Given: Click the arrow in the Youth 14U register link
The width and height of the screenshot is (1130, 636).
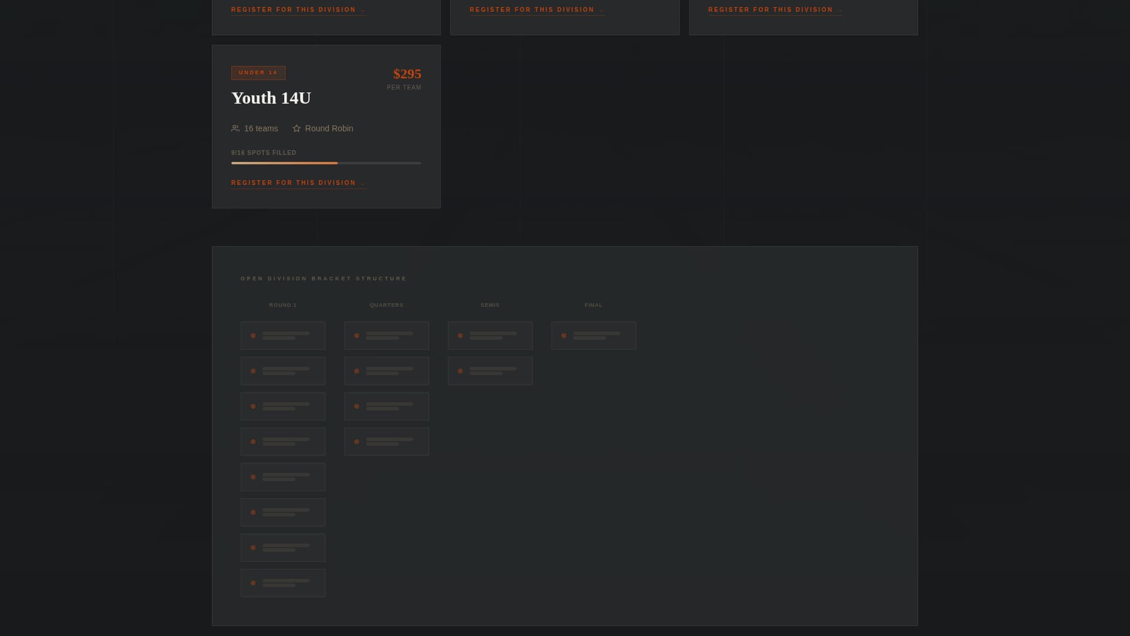Looking at the screenshot, I should point(363,184).
